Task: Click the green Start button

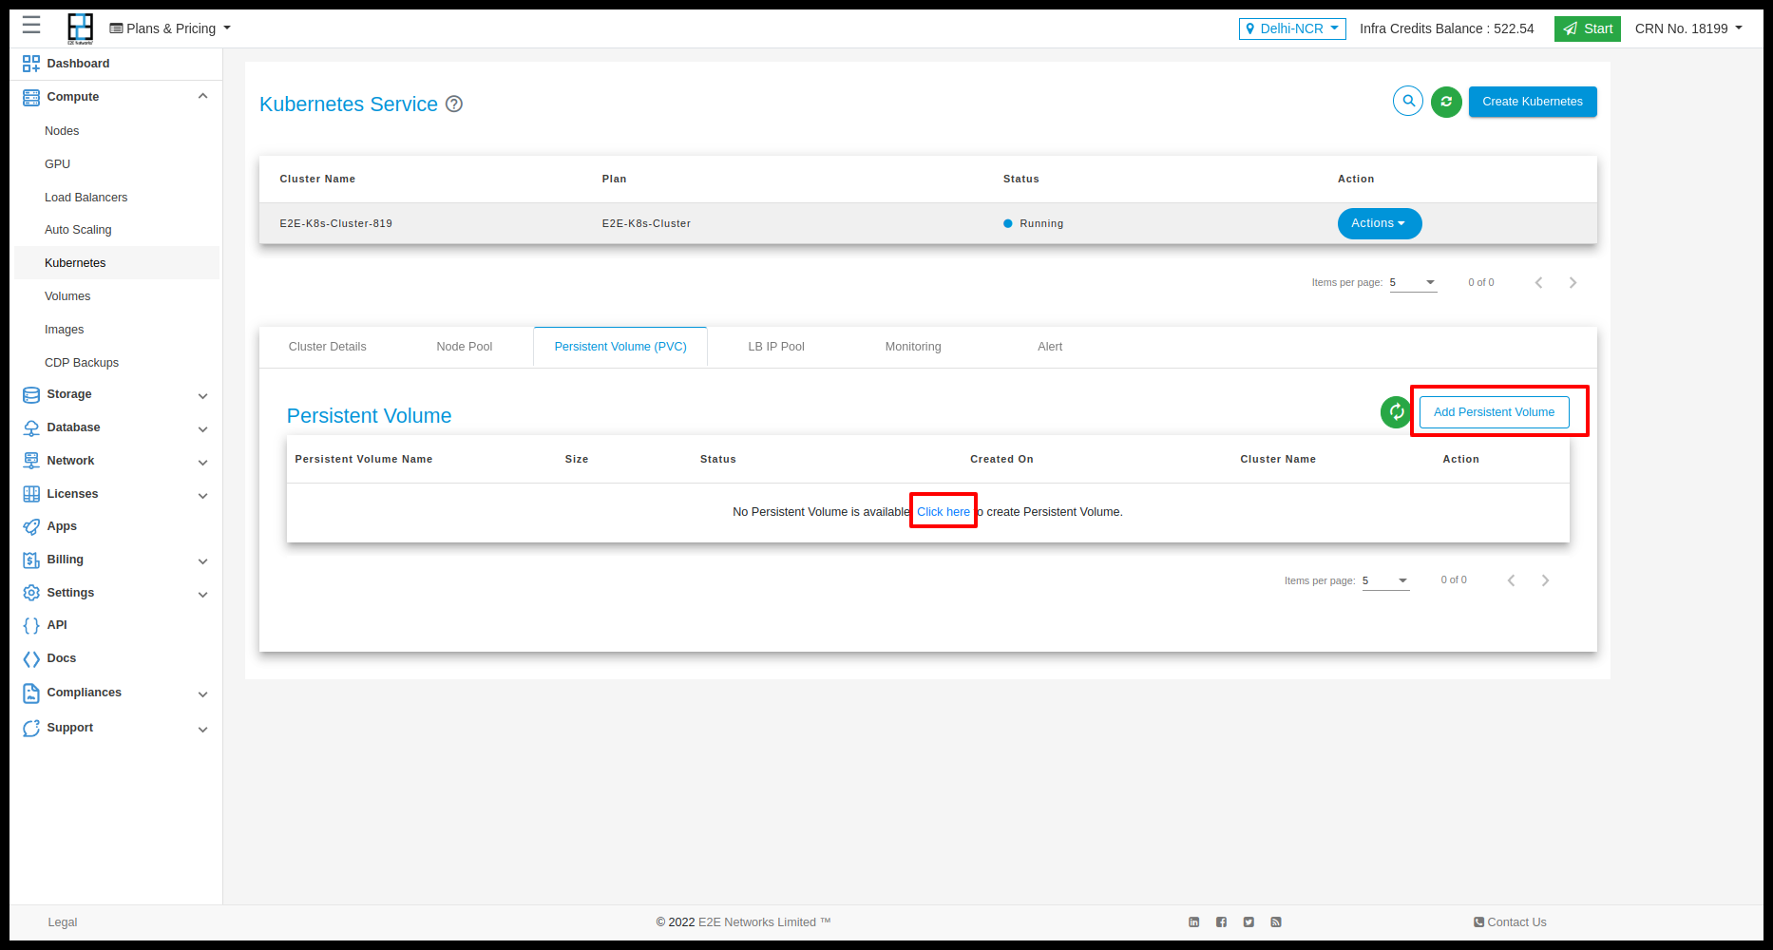Action: (x=1588, y=28)
